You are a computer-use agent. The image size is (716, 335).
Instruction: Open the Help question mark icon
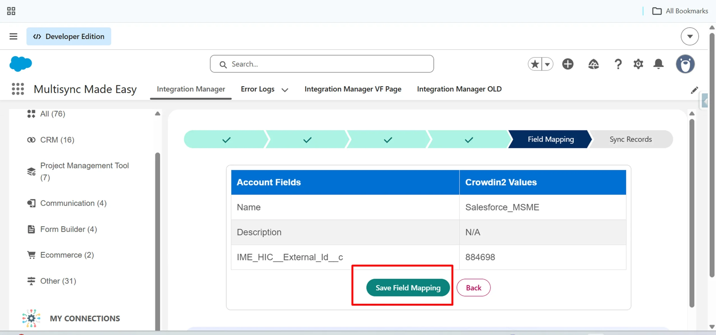(x=618, y=64)
